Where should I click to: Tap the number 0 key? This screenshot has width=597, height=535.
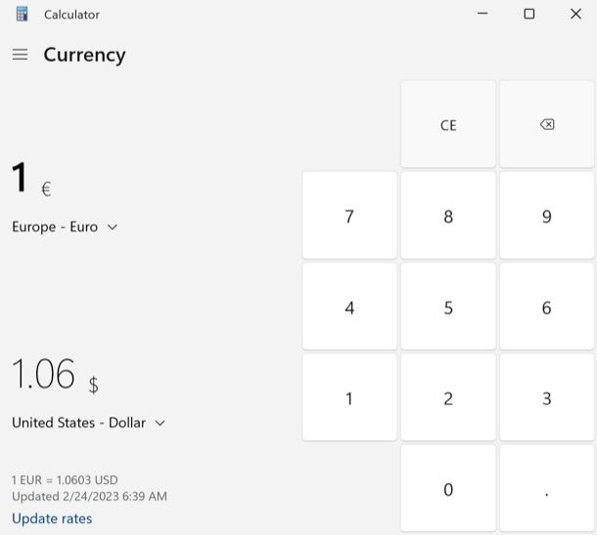pyautogui.click(x=448, y=489)
